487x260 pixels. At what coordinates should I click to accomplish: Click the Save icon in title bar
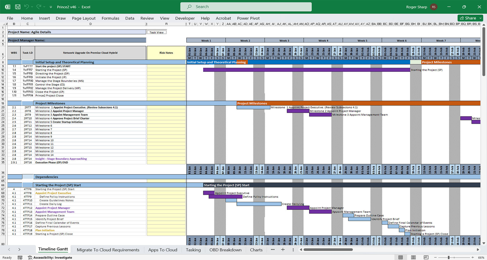(18, 7)
